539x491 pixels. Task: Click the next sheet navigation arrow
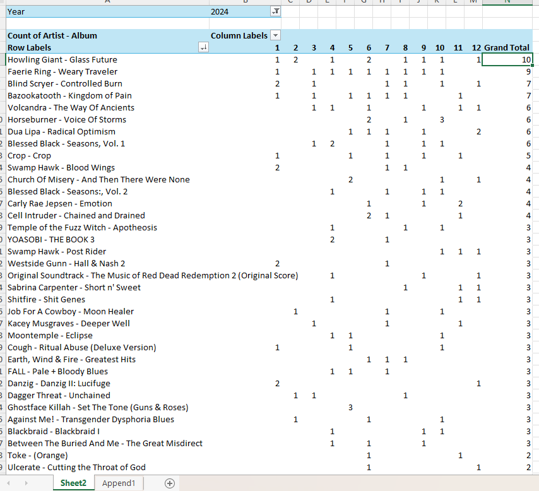click(x=26, y=483)
